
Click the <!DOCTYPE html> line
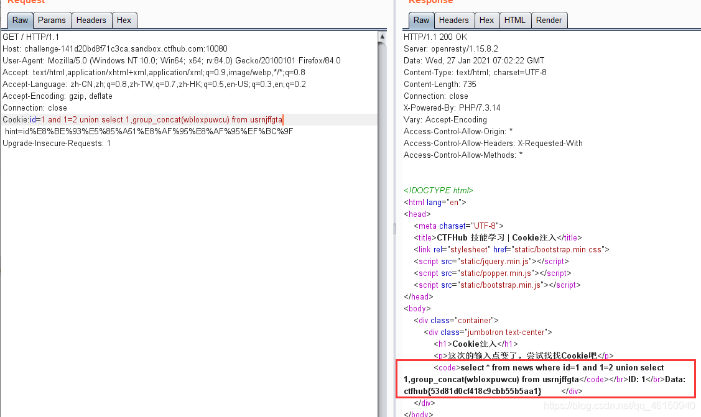coord(438,191)
